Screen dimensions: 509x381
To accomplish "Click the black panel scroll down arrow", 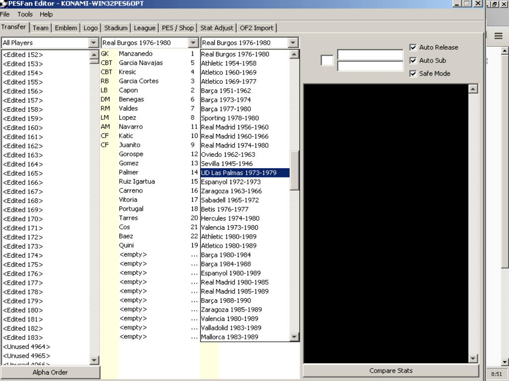I will click(x=473, y=358).
